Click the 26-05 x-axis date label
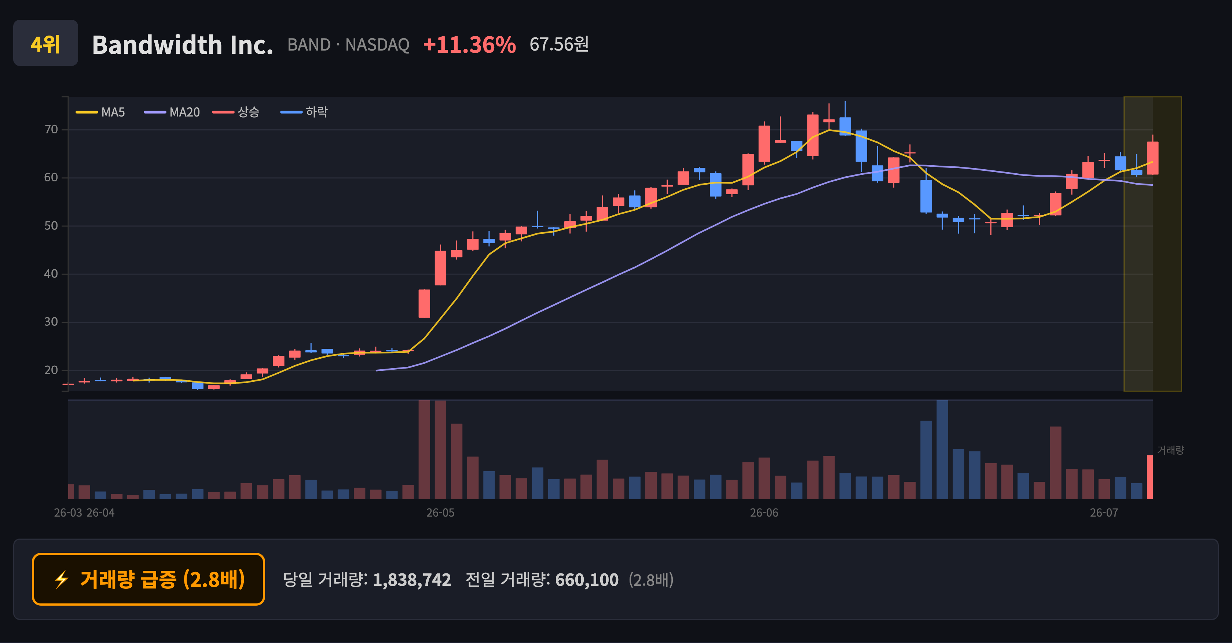 [x=440, y=513]
